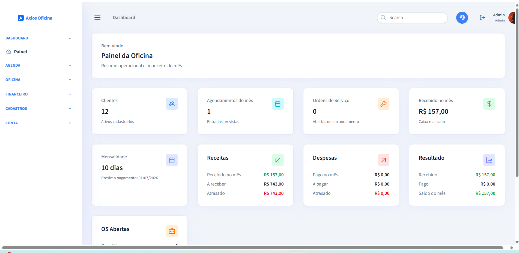Expand the FINANCEIRO section chevron

tap(70, 94)
